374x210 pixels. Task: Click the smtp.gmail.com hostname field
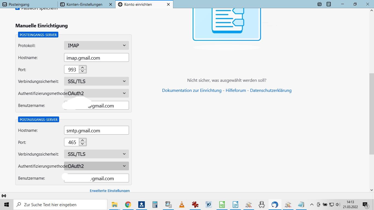point(96,130)
